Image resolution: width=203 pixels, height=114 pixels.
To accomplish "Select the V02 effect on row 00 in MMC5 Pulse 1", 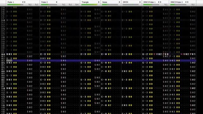I will click(159, 54).
